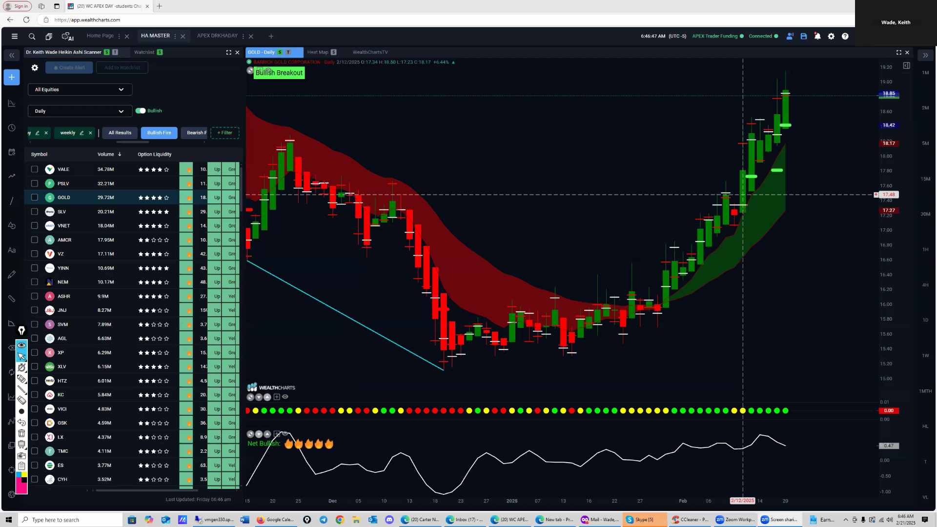This screenshot has width=937, height=527.
Task: Open the Daily timeframe dropdown
Action: 80,111
